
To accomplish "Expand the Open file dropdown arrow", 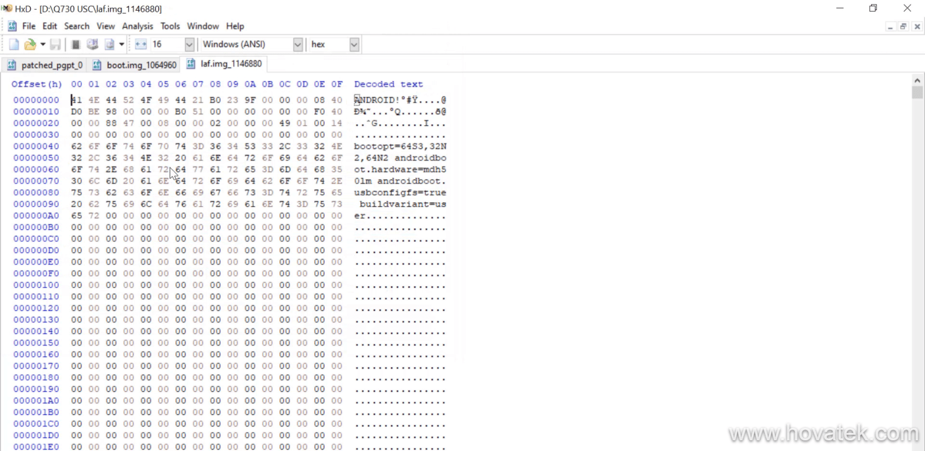I will 43,44.
